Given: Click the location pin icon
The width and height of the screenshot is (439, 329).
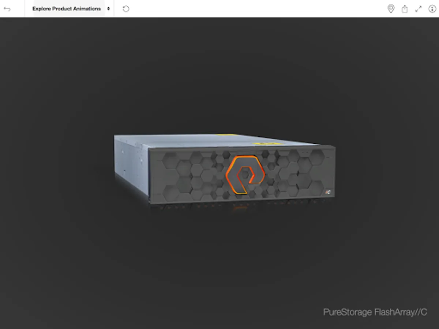Looking at the screenshot, I should click(391, 9).
